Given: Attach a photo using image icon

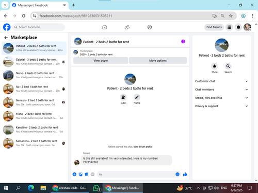Looking at the screenshot, I should [80, 174].
